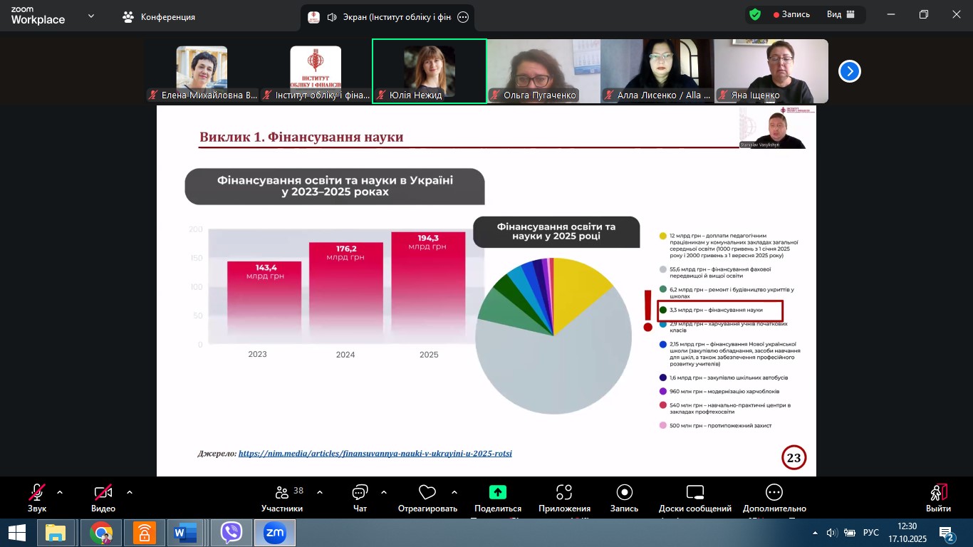973x547 pixels.
Task: Open the Вид view layout button
Action: click(839, 14)
